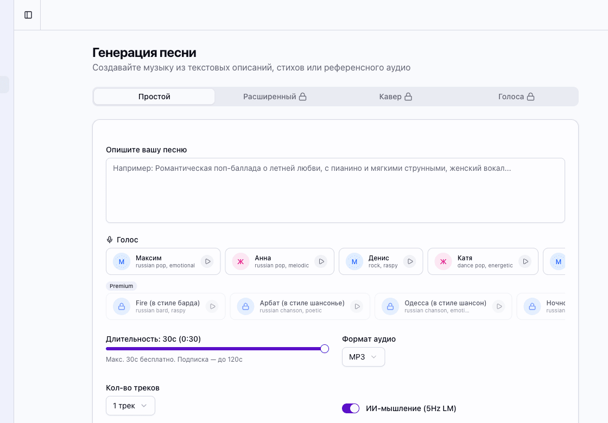
Task: Open the MP3 audio format dropdown
Action: (x=363, y=357)
